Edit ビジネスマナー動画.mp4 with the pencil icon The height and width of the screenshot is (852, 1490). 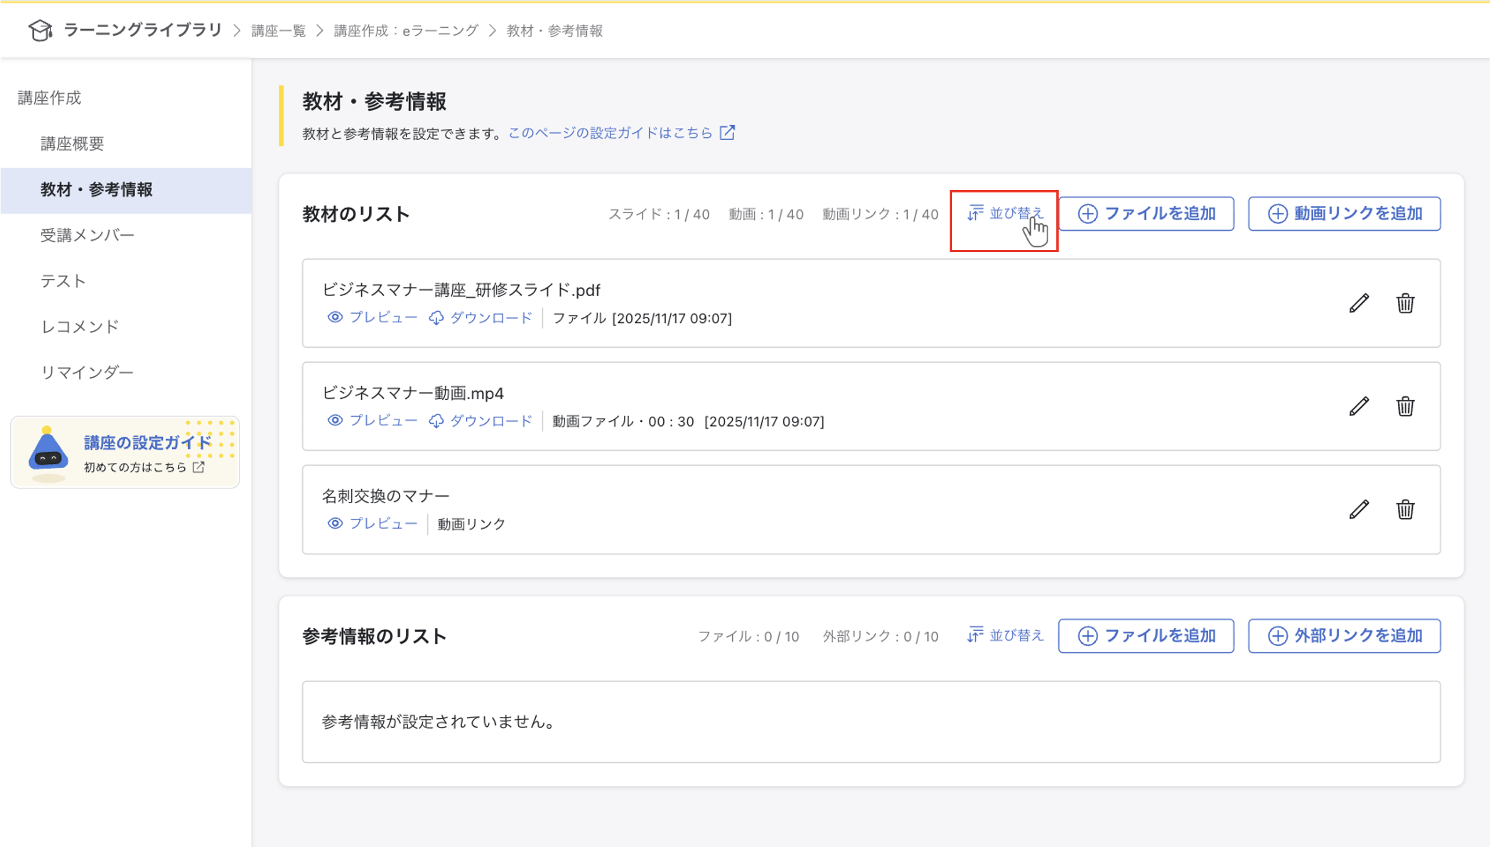[x=1359, y=405]
